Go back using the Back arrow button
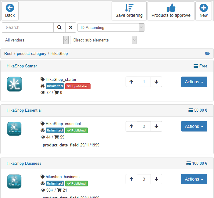The height and width of the screenshot is (198, 214). [x=10, y=11]
